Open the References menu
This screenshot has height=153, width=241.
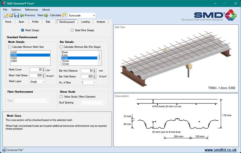pyautogui.click(x=31, y=10)
